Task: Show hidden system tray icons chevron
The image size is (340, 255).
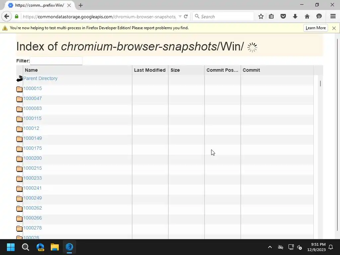Action: pyautogui.click(x=270, y=247)
